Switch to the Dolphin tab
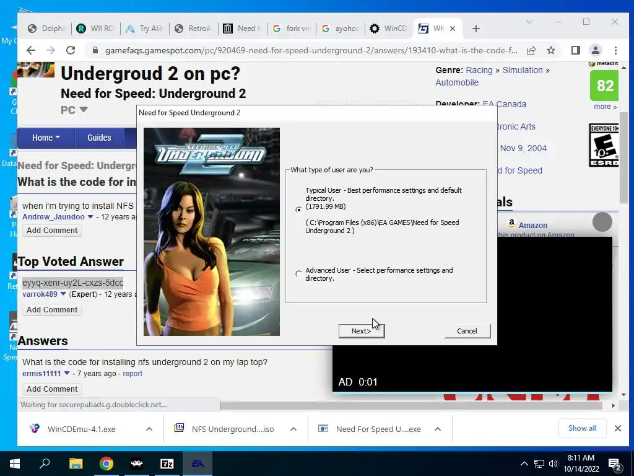The image size is (634, 476). [48, 29]
